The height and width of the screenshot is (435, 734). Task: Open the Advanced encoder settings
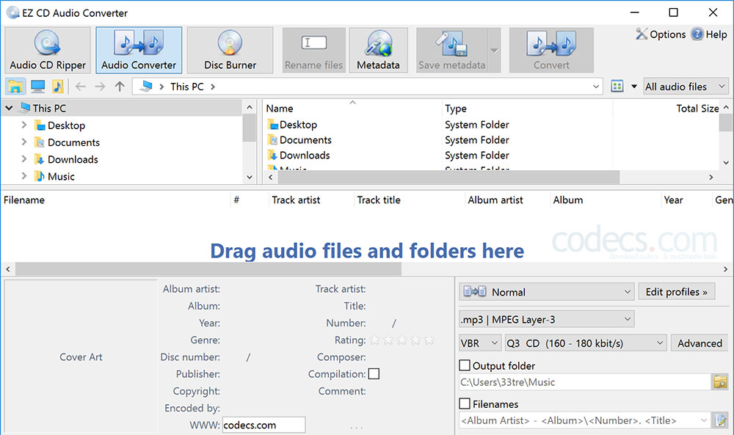[x=700, y=343]
